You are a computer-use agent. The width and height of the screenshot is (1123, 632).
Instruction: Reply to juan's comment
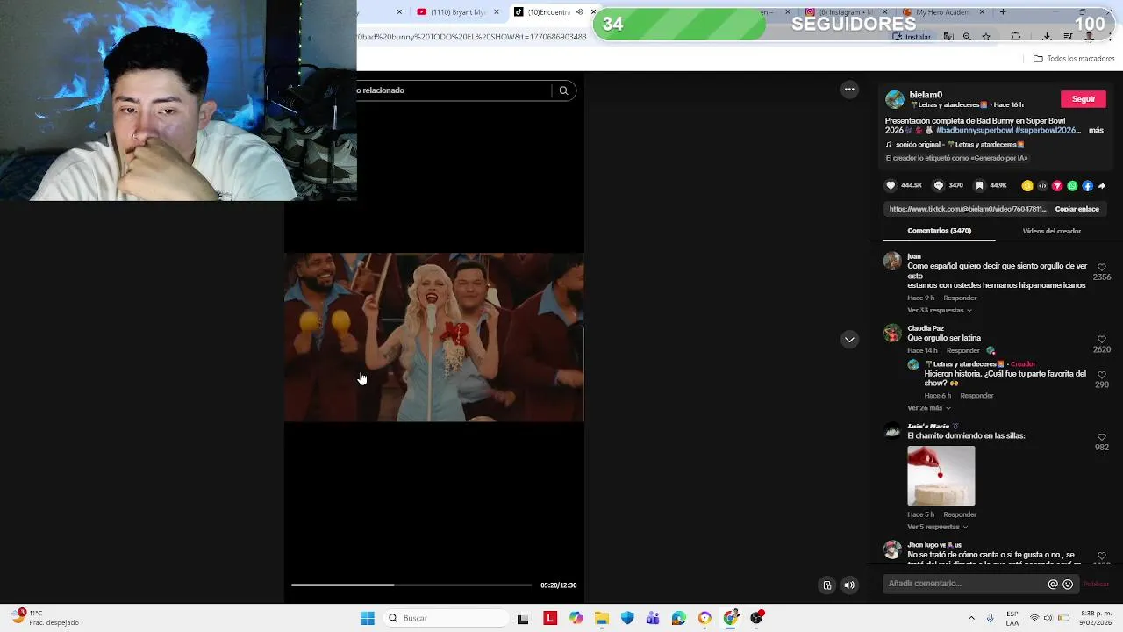pyautogui.click(x=960, y=298)
